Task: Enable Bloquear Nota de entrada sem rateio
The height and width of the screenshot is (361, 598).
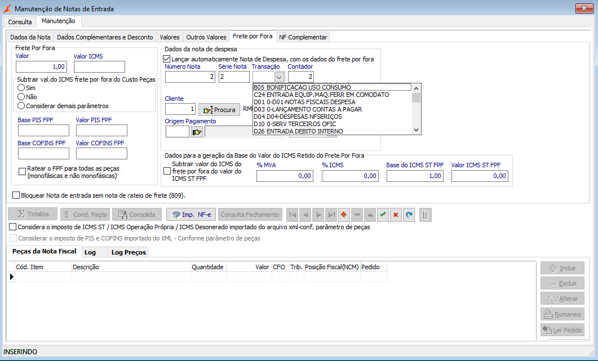Action: (16, 196)
